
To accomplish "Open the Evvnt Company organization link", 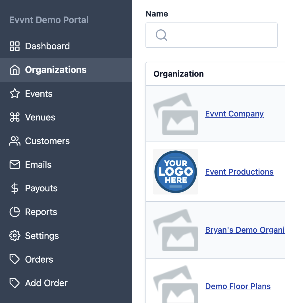I will [x=234, y=114].
